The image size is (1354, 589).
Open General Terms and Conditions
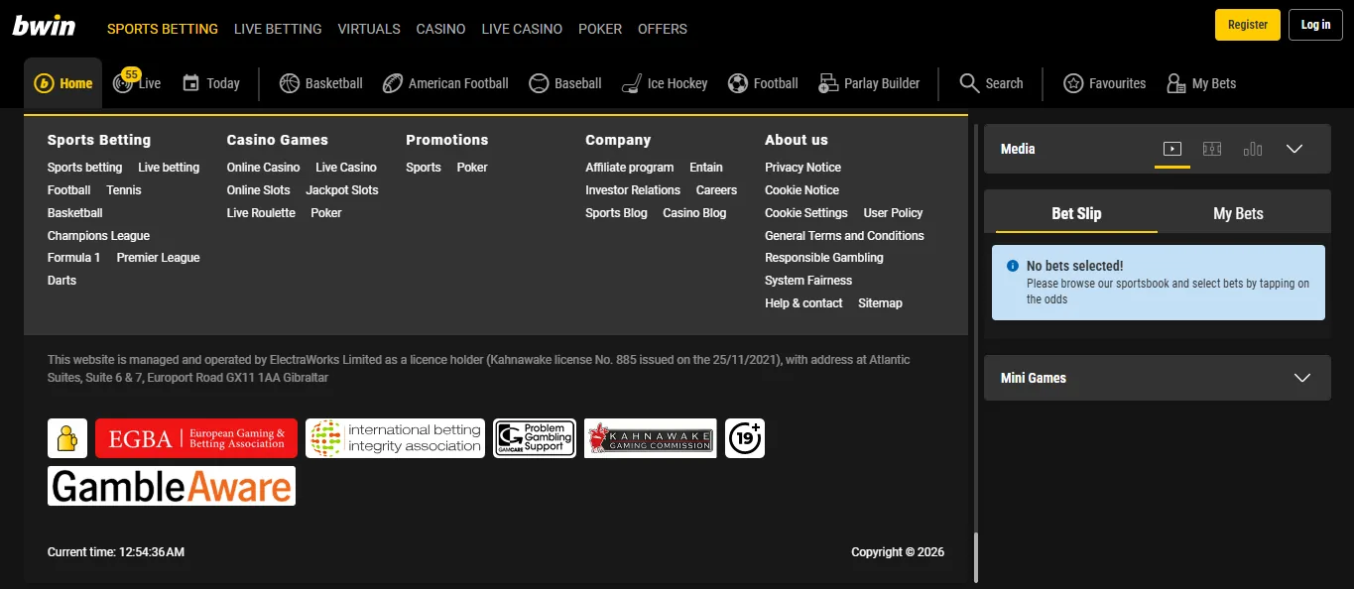click(x=844, y=236)
